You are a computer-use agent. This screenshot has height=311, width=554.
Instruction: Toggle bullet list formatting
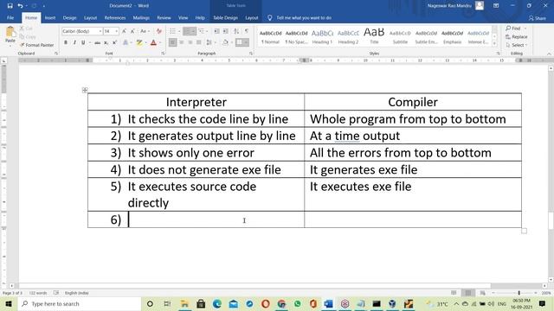click(x=173, y=31)
